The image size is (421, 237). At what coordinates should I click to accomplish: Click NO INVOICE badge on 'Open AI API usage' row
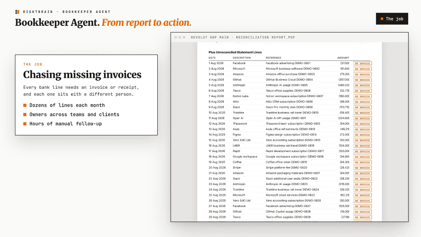click(362, 118)
